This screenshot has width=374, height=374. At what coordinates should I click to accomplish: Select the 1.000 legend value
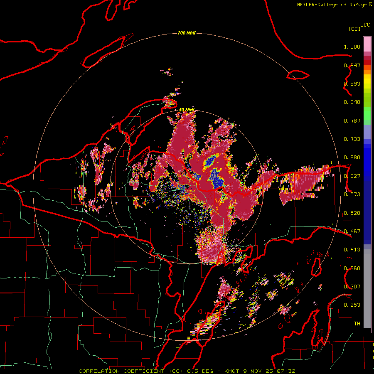pyautogui.click(x=352, y=47)
